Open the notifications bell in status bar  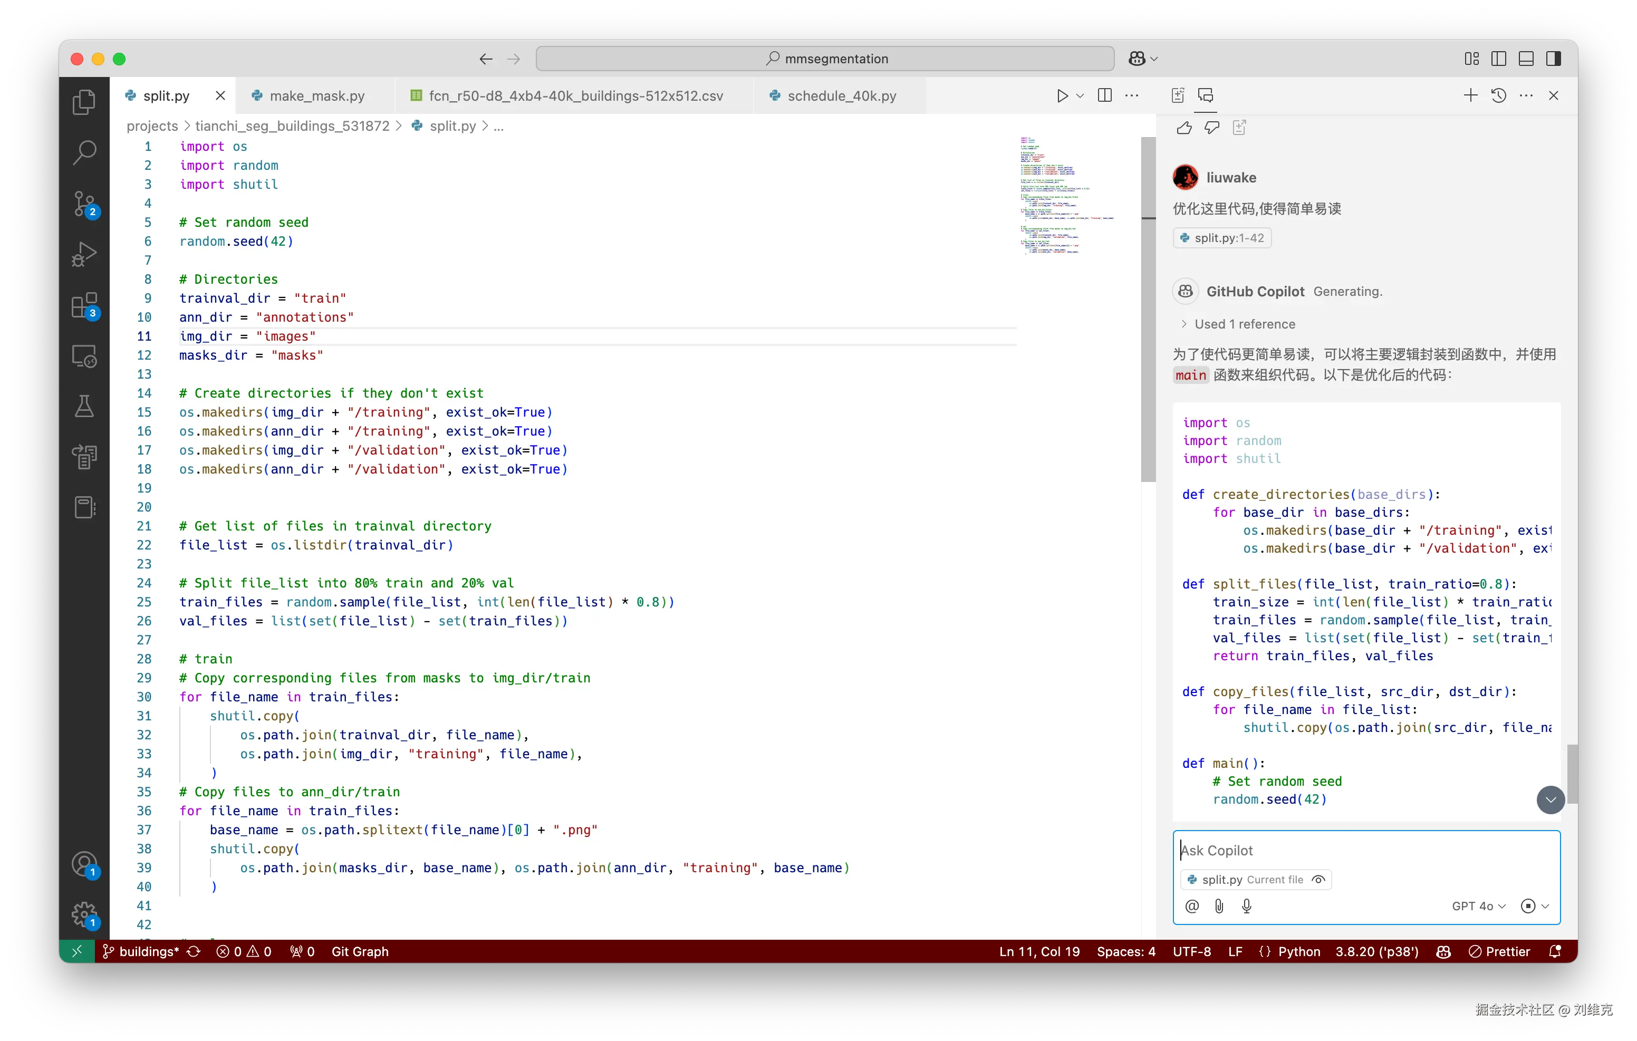pos(1554,951)
